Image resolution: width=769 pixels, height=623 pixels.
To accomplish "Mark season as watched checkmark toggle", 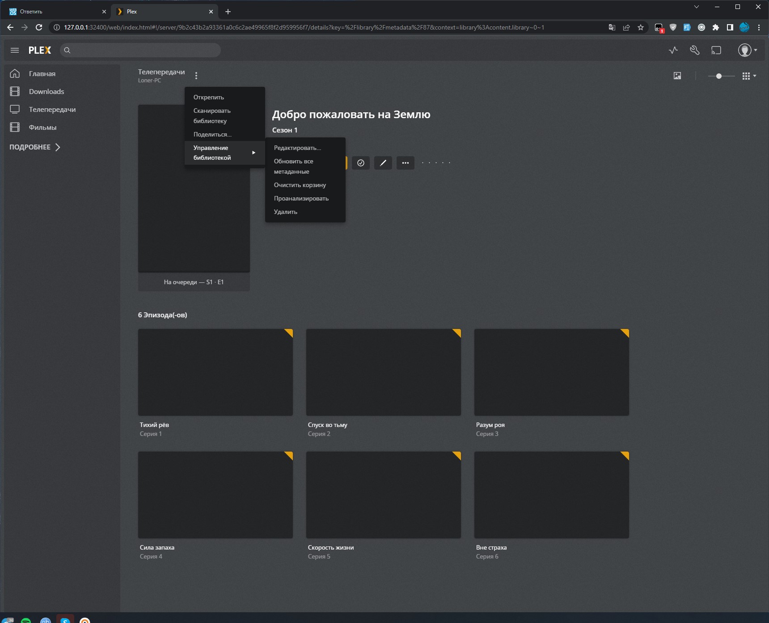I will [361, 163].
